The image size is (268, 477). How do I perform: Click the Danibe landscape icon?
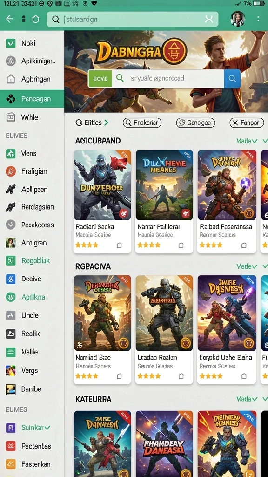pos(11,389)
